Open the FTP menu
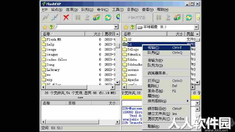This screenshot has width=235, height=132. pos(45,9)
